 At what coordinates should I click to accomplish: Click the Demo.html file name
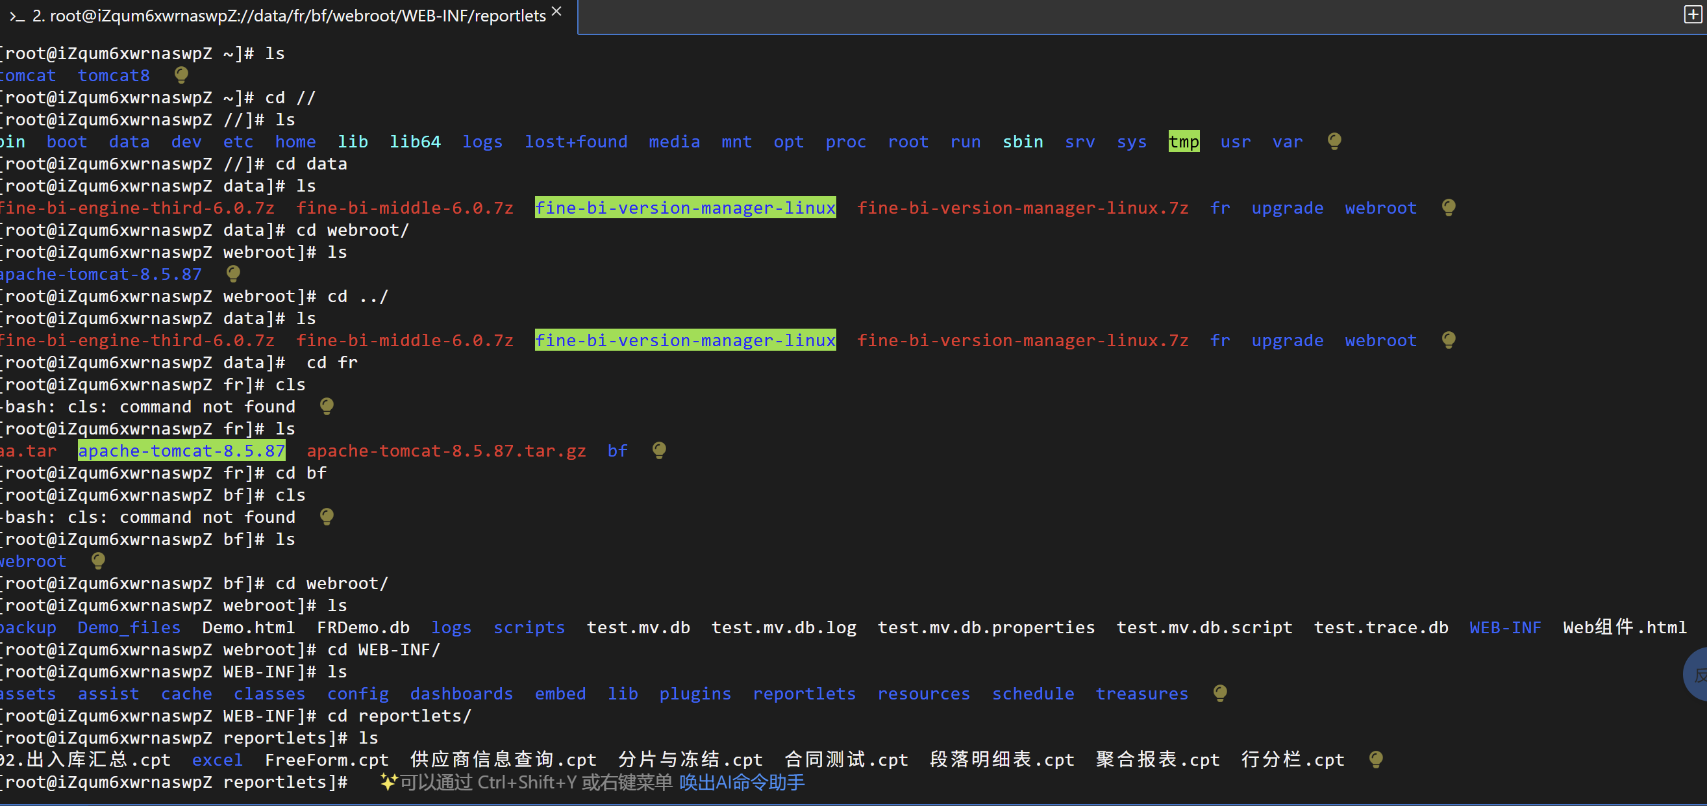[x=249, y=627]
